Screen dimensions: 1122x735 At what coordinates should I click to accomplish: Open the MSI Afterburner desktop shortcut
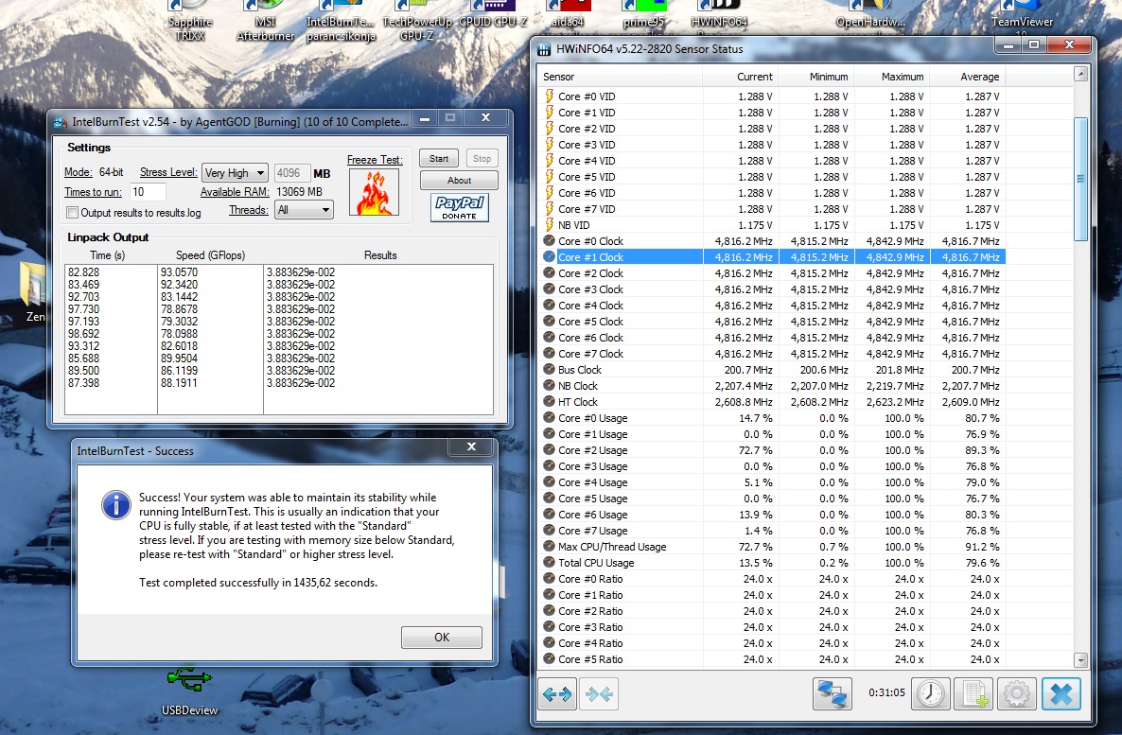265,20
